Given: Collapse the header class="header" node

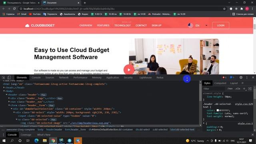Looking at the screenshot, I should [x=6, y=95].
